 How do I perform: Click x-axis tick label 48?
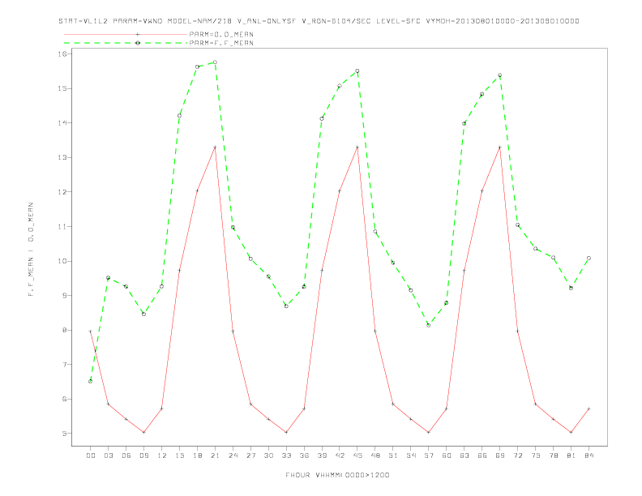tap(375, 455)
